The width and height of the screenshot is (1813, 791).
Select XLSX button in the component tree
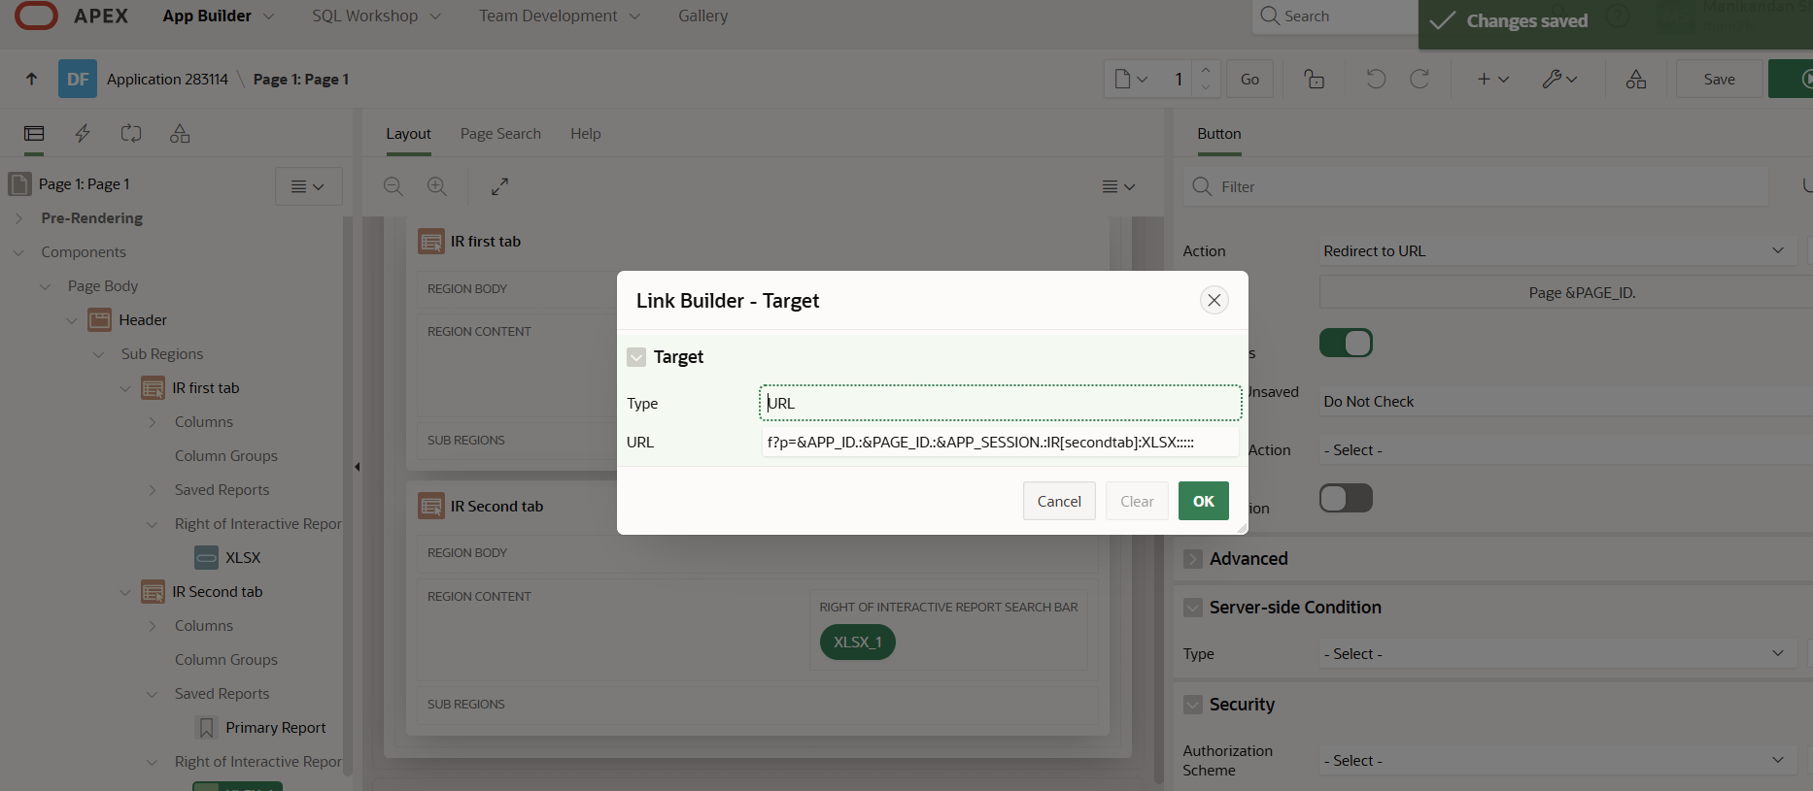[243, 558]
